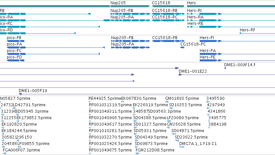The image size is (275, 155).
Task: Open EK184244.5prime
Action: pos(19,131)
